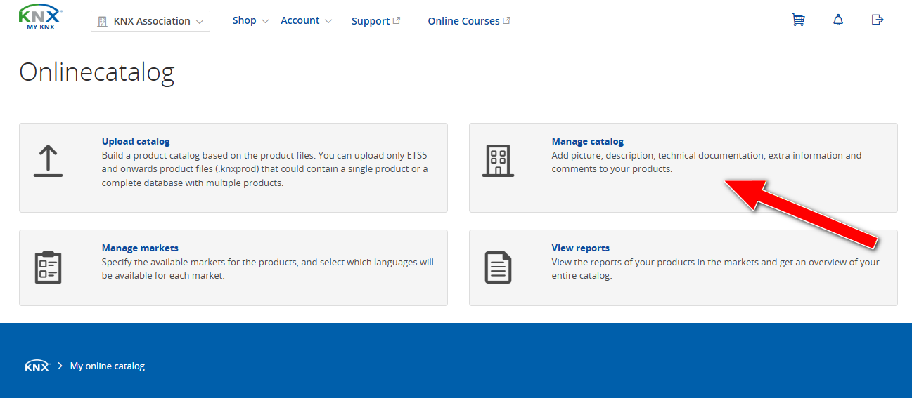
Task: Click the Manage catalog building icon
Action: coord(498,161)
